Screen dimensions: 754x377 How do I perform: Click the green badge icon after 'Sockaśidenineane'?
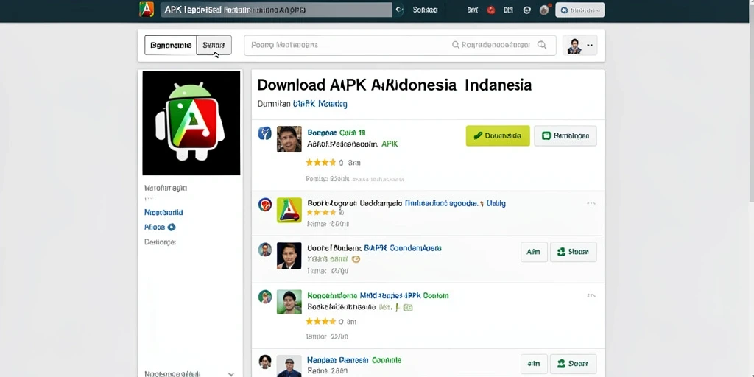tap(407, 307)
